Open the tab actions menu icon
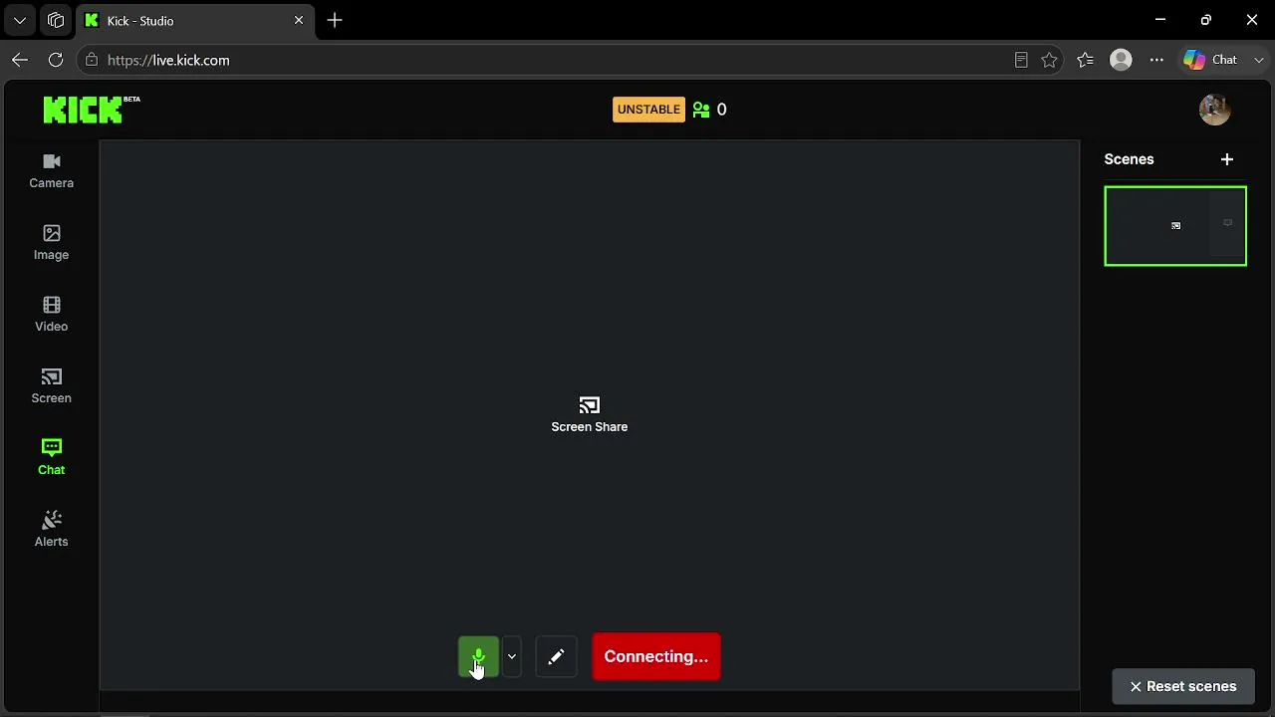The width and height of the screenshot is (1275, 717). pyautogui.click(x=56, y=20)
